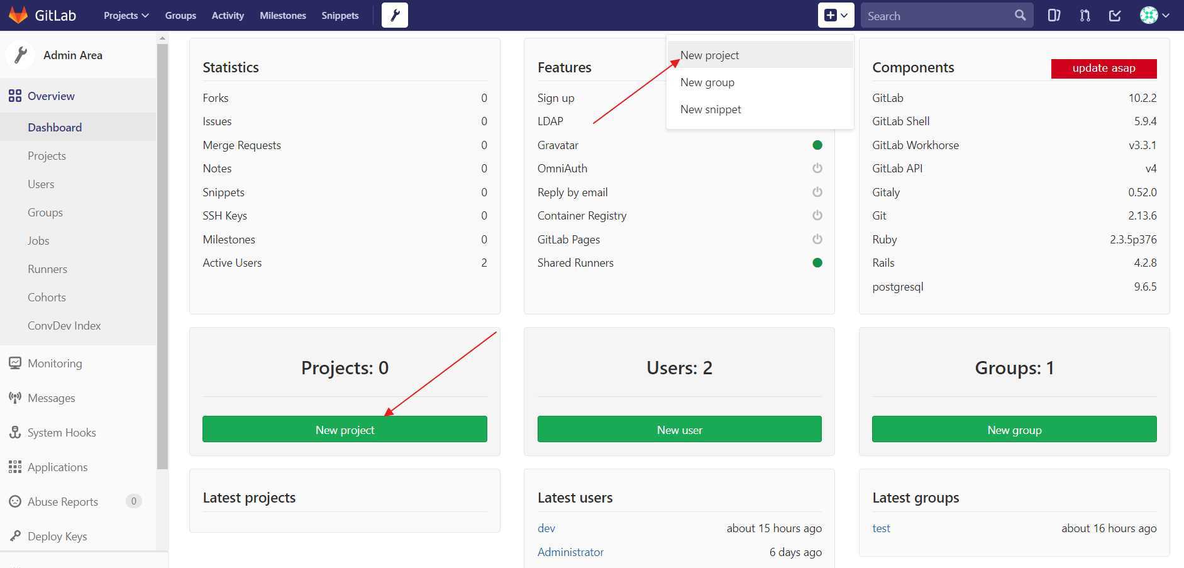
Task: Click the GitLab fox logo
Action: (18, 15)
